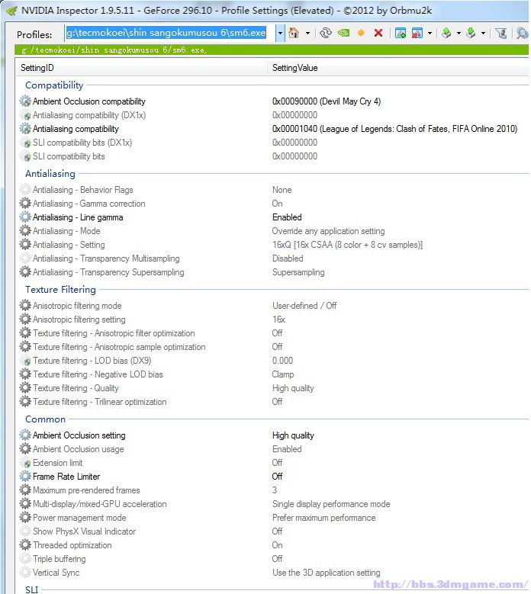Click gear icon of Ambient Occlusion setting
The image size is (531, 594).
(25, 435)
